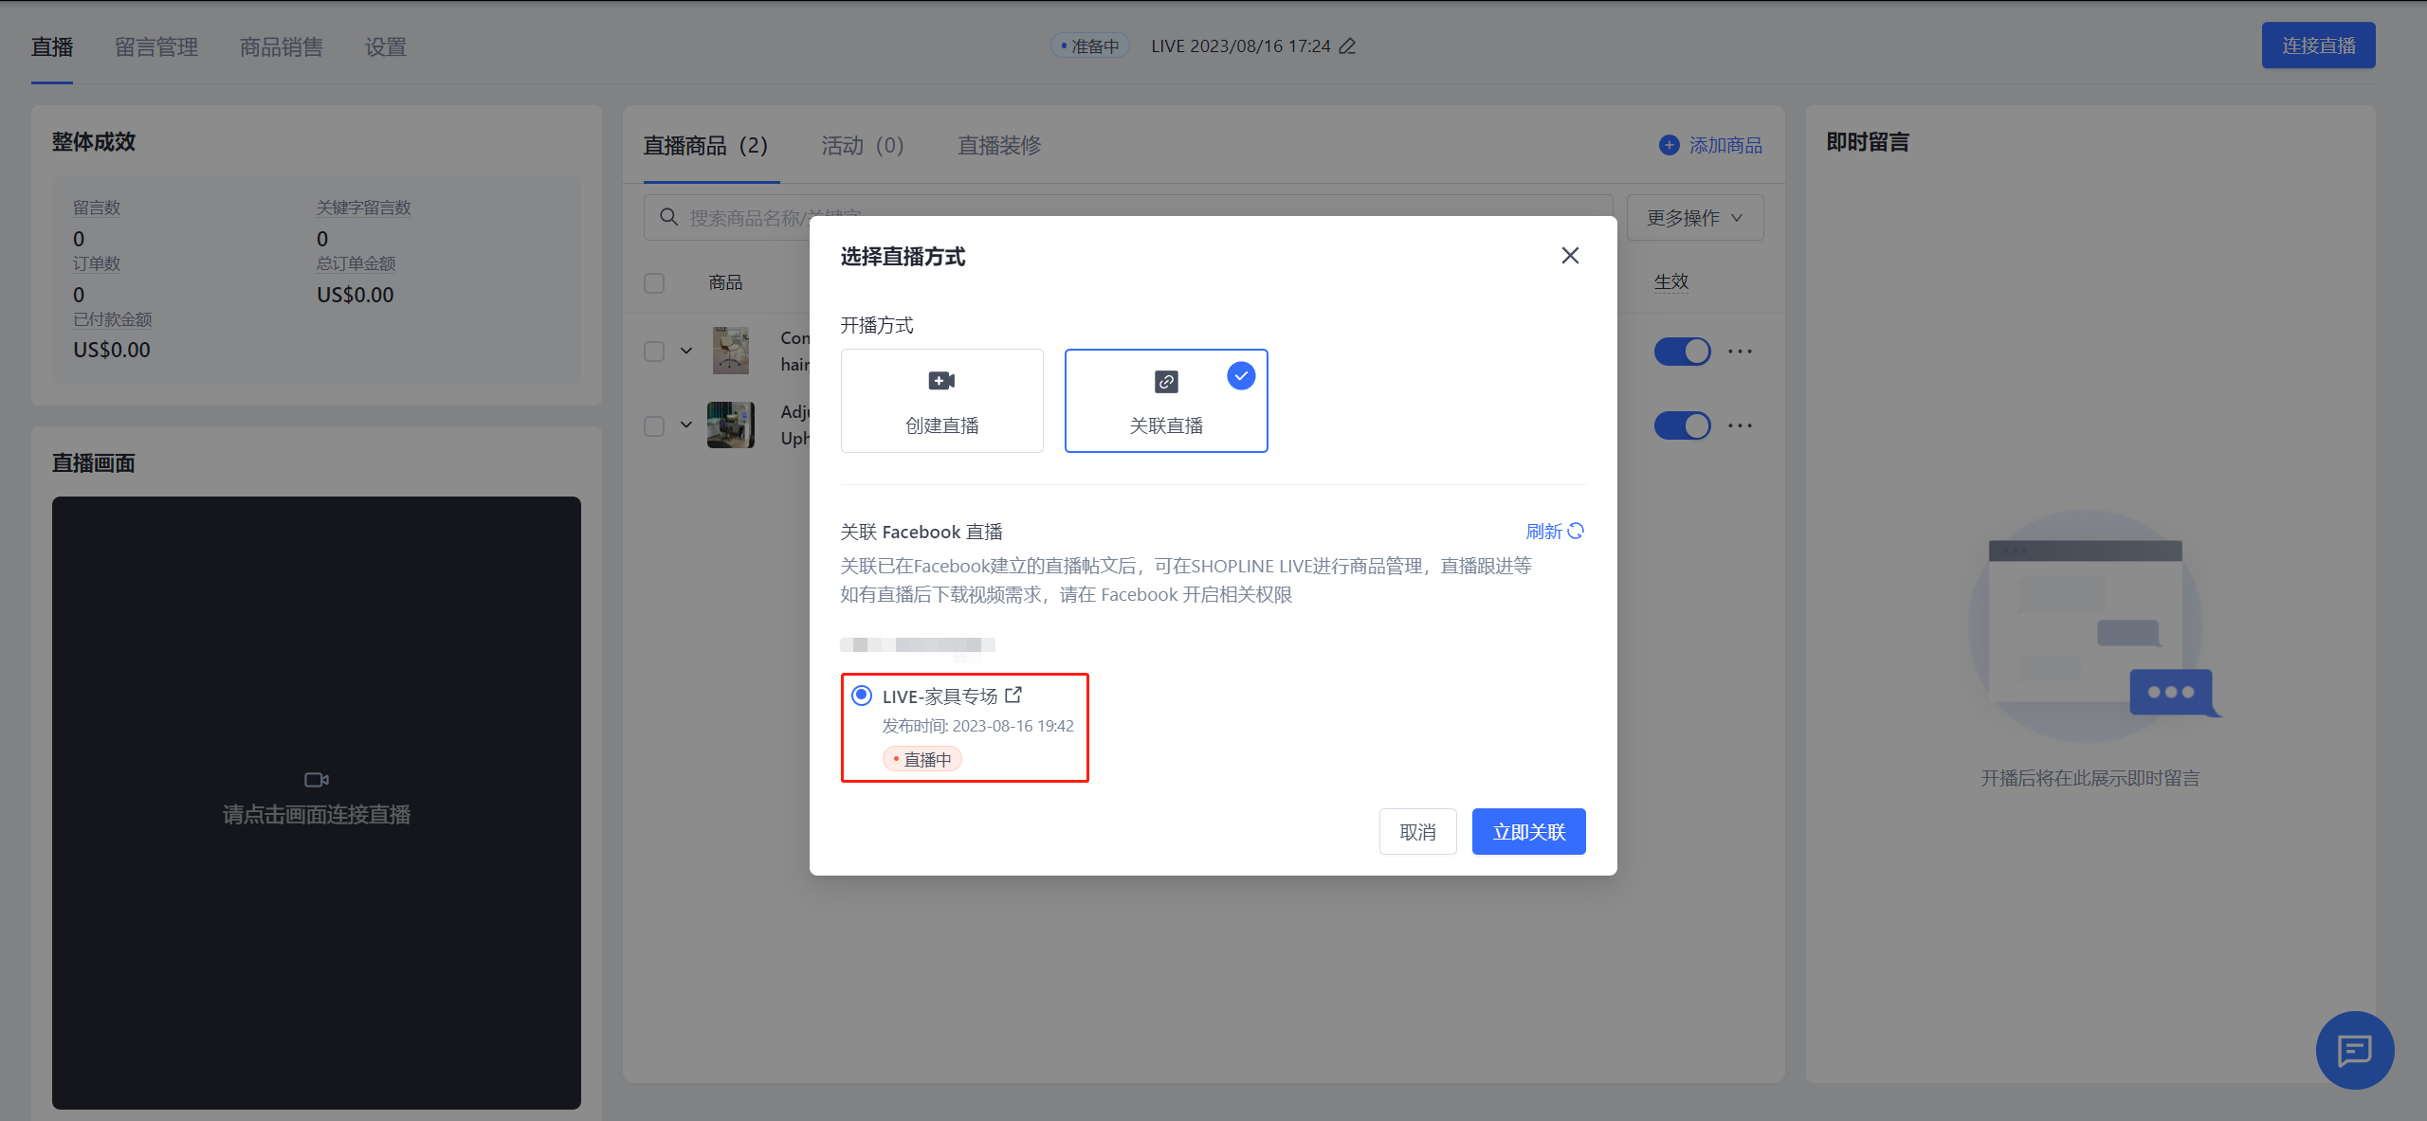The width and height of the screenshot is (2427, 1121).
Task: Click the plus icon beside 添加商品
Action: [1670, 145]
